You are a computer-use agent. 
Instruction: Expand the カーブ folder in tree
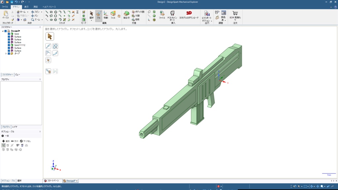tap(6, 54)
